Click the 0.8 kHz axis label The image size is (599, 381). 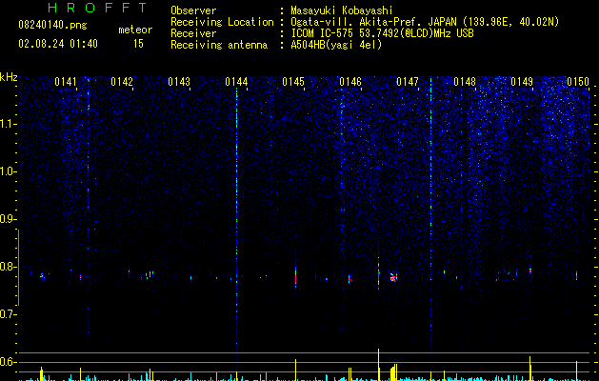tap(8, 267)
